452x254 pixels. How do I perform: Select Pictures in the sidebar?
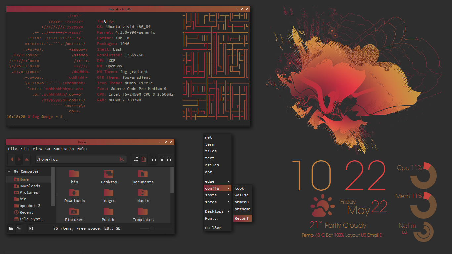click(x=29, y=192)
